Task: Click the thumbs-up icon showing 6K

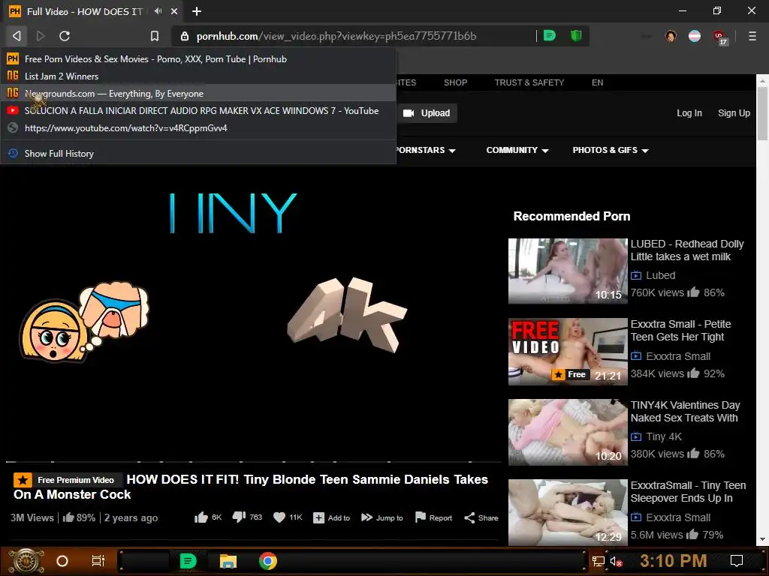Action: coord(201,517)
